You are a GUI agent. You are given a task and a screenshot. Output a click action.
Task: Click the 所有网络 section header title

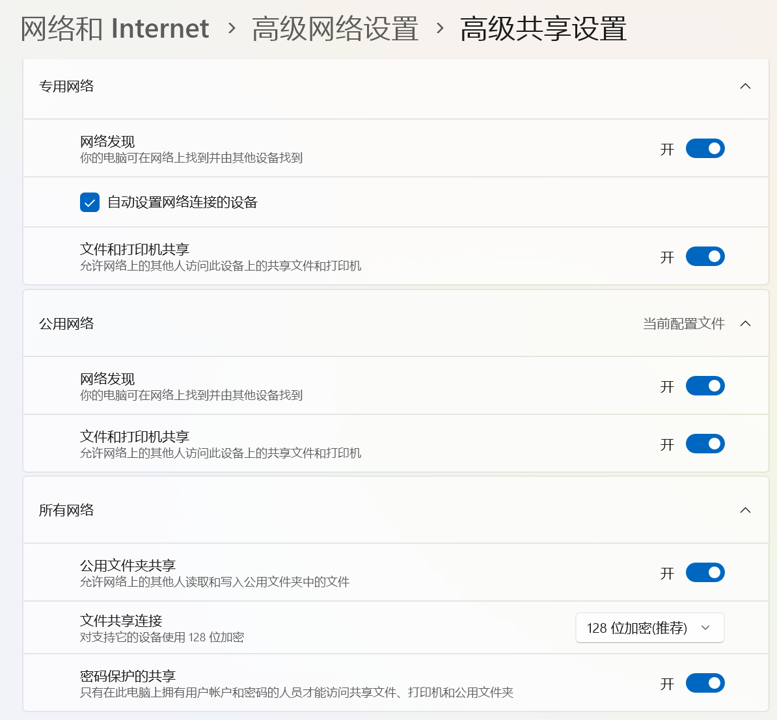[66, 511]
